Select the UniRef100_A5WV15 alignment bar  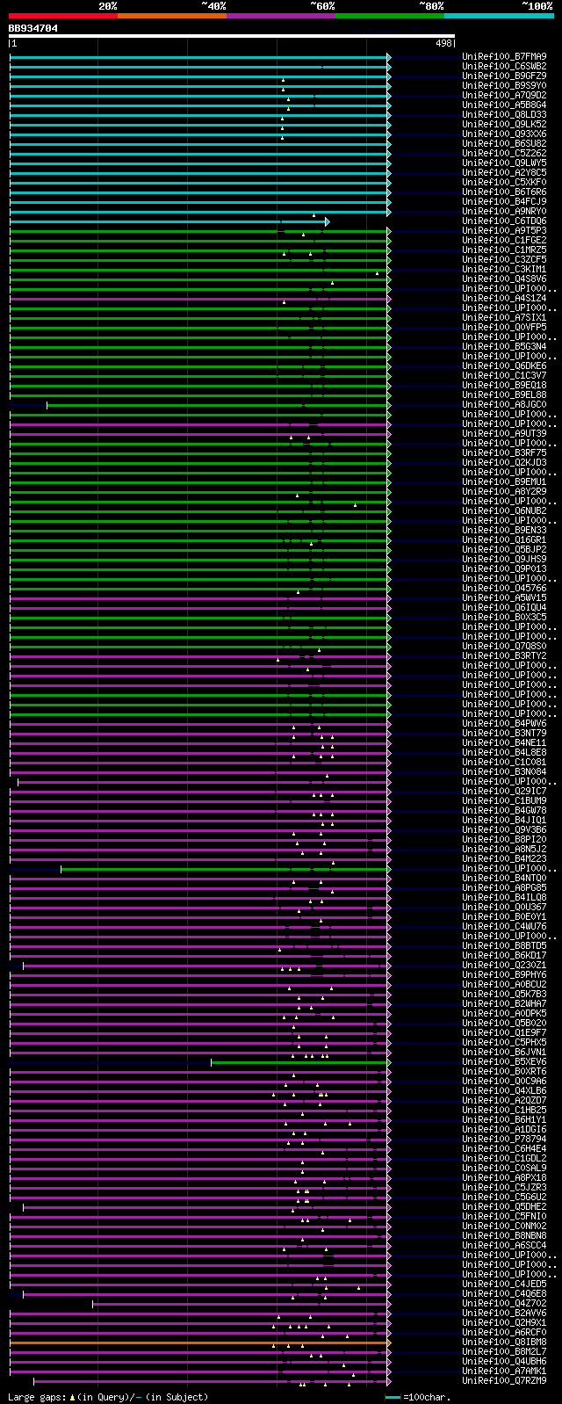tap(199, 598)
